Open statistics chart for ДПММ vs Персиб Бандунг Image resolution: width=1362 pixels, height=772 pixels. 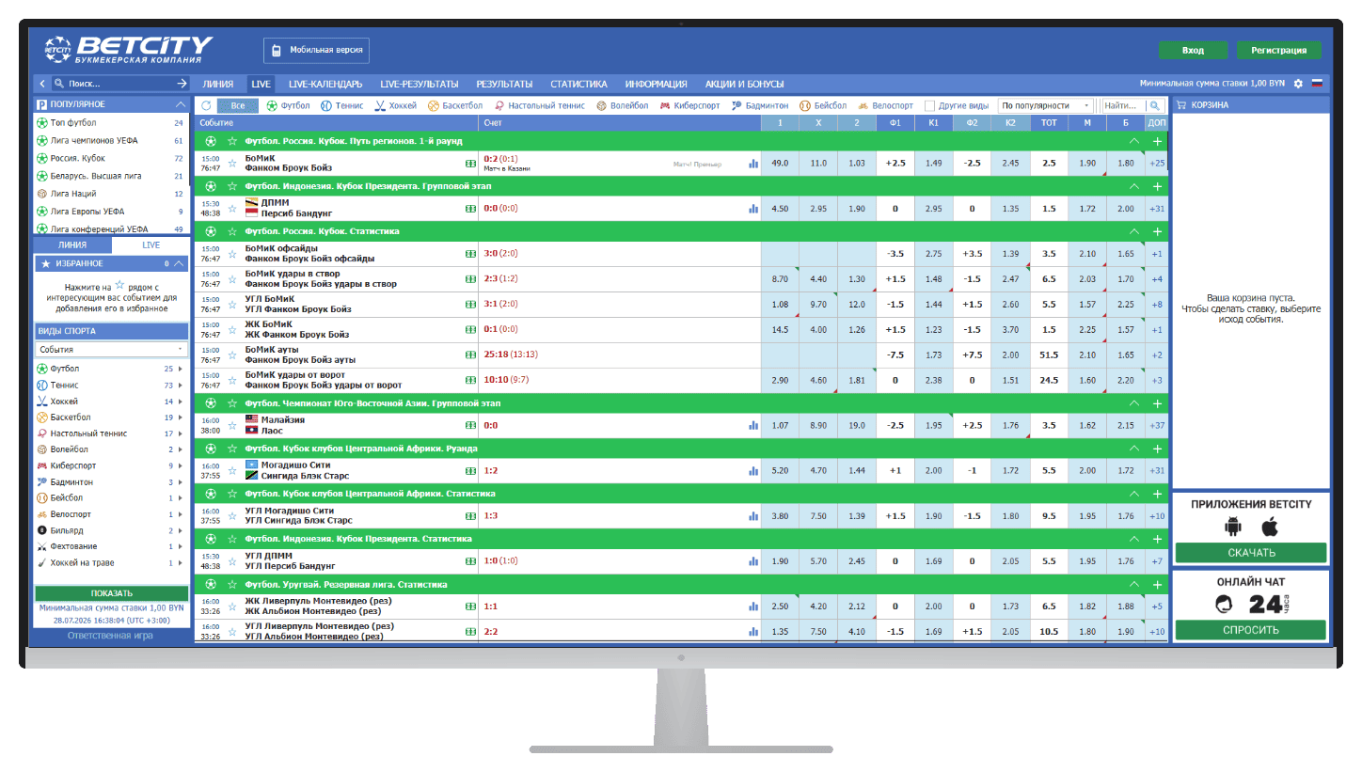click(753, 209)
